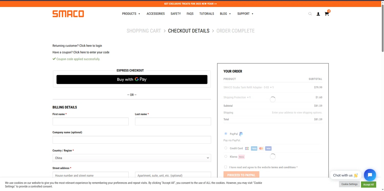Open the account profile icon
384x191 pixels.
click(x=318, y=14)
